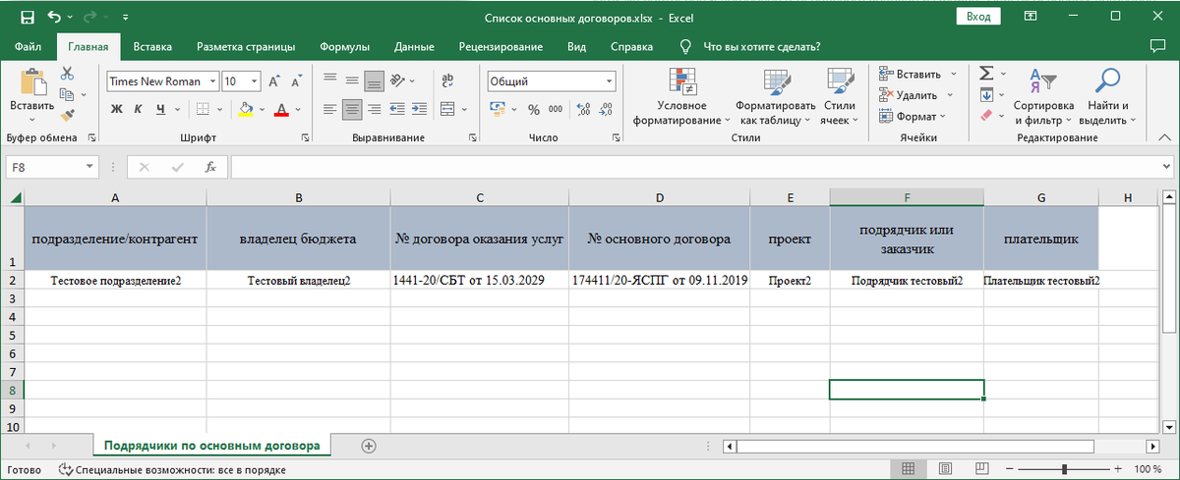
Task: Click the Вход sign-in button
Action: (976, 17)
